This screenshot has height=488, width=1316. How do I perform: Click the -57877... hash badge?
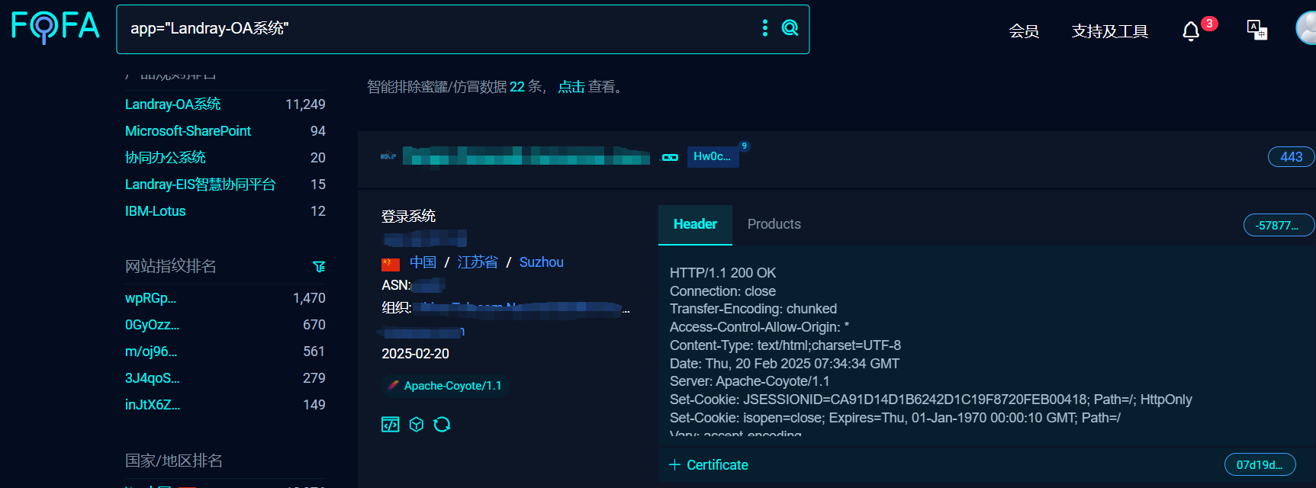pyautogui.click(x=1279, y=225)
